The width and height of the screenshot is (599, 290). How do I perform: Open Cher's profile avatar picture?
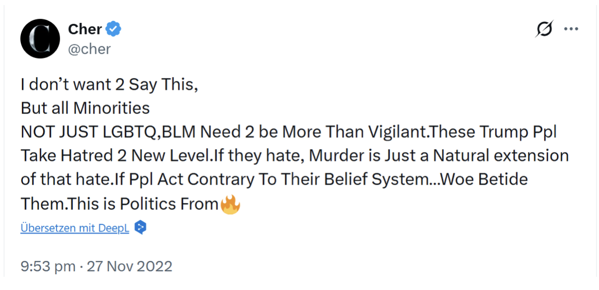[x=40, y=39]
